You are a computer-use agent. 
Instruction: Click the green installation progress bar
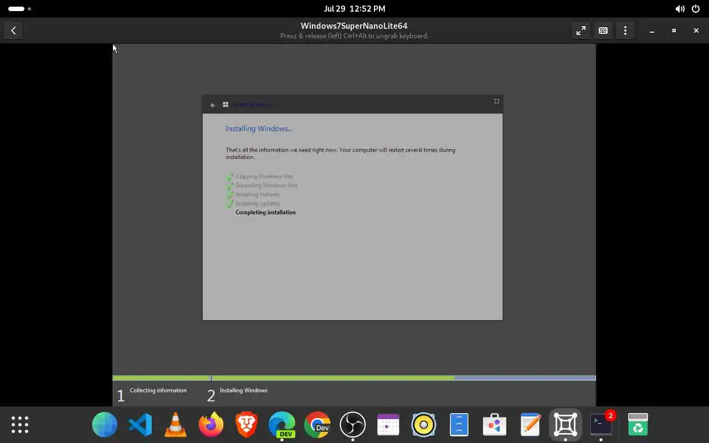pos(283,378)
